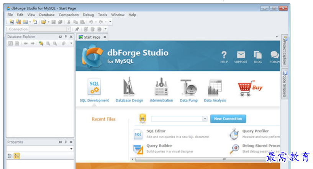Open the BLOG icon
The image size is (313, 169).
(258, 57)
